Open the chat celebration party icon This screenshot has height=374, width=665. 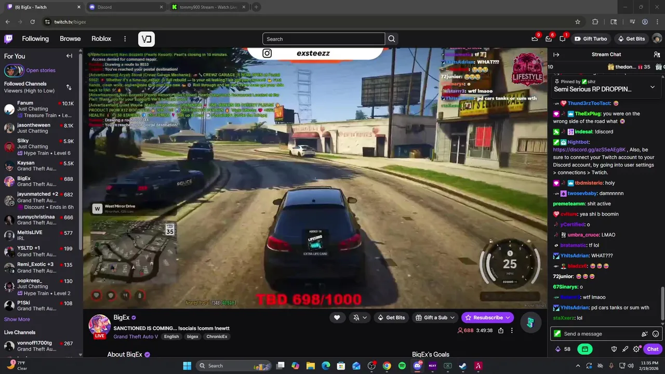(x=645, y=334)
